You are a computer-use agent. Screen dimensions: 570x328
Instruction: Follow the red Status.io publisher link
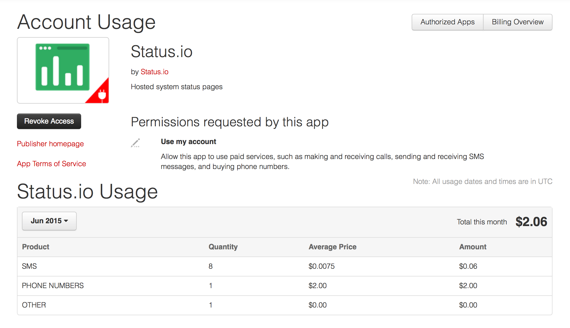[x=154, y=72]
